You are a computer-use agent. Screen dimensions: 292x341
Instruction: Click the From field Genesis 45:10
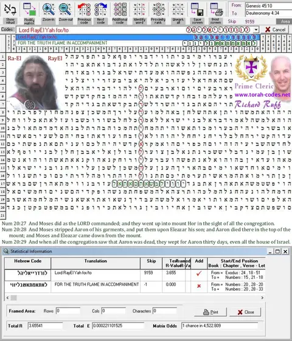268,6
